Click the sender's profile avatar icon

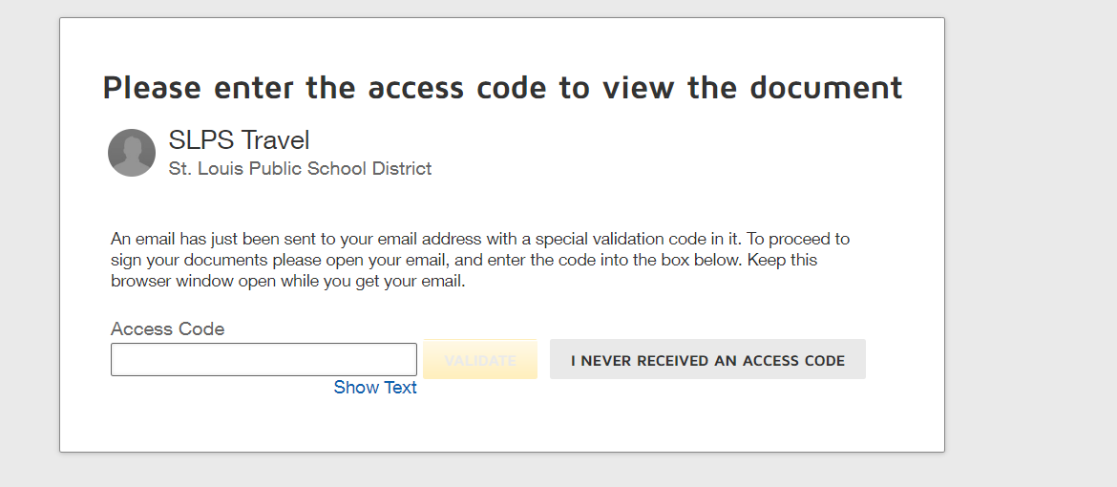point(132,153)
